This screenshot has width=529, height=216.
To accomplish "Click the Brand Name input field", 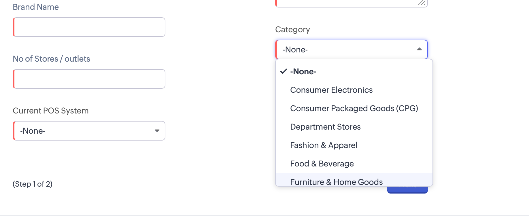I will click(x=89, y=27).
